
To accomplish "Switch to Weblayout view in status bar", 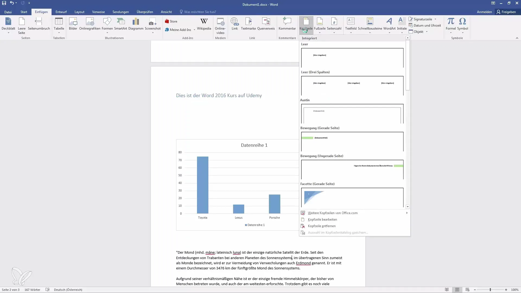I will [468, 290].
